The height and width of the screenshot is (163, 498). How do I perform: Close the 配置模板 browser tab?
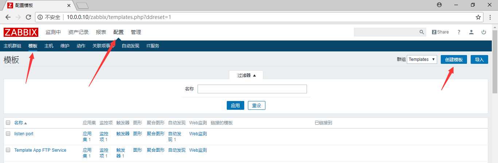click(70, 5)
